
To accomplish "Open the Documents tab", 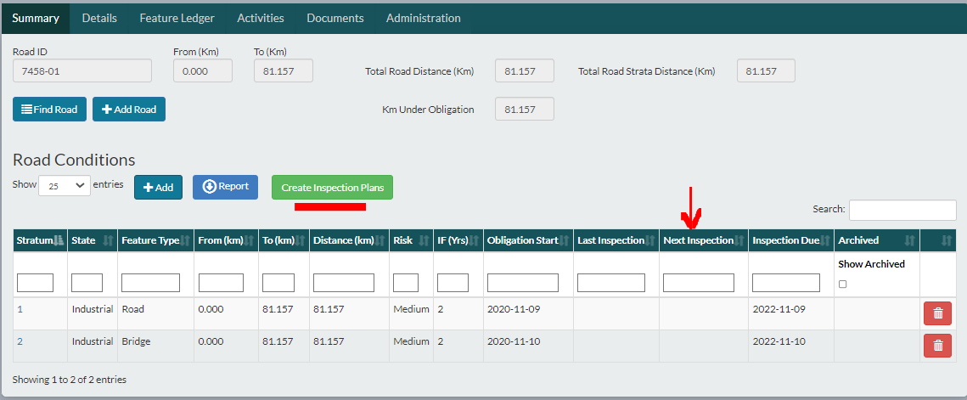I will [x=335, y=18].
